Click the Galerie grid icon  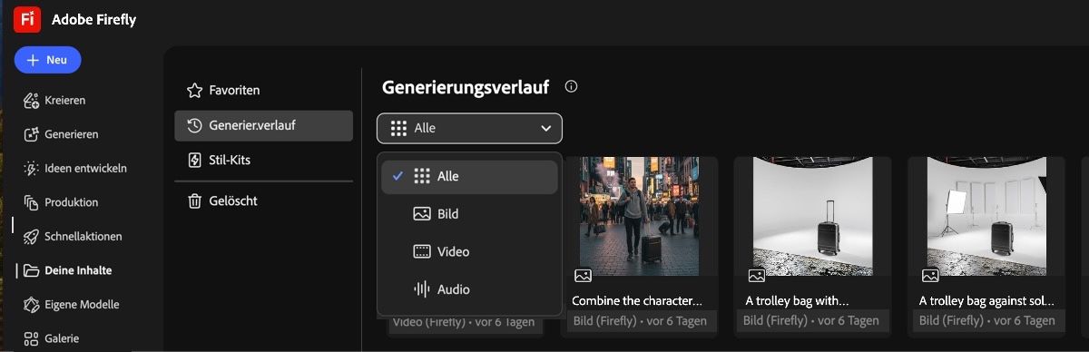tap(31, 338)
